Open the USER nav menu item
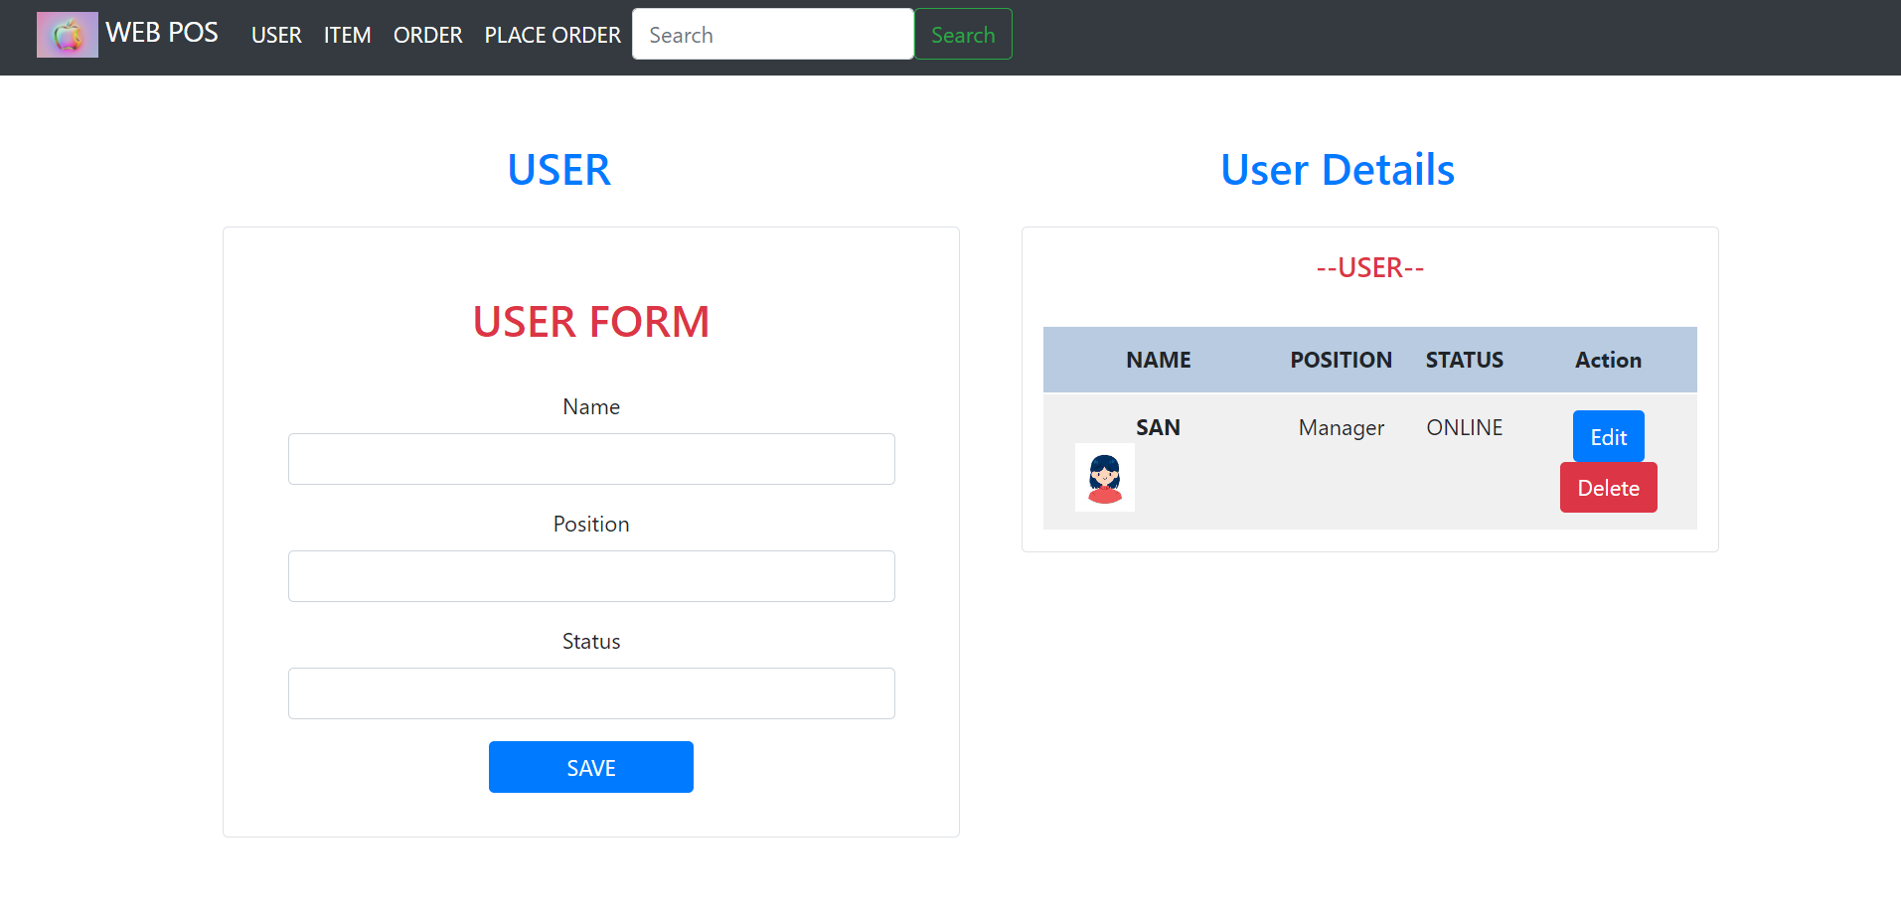1901x917 pixels. 276,36
